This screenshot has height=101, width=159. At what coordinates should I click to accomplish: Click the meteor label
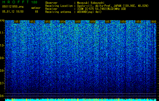point(36,8)
